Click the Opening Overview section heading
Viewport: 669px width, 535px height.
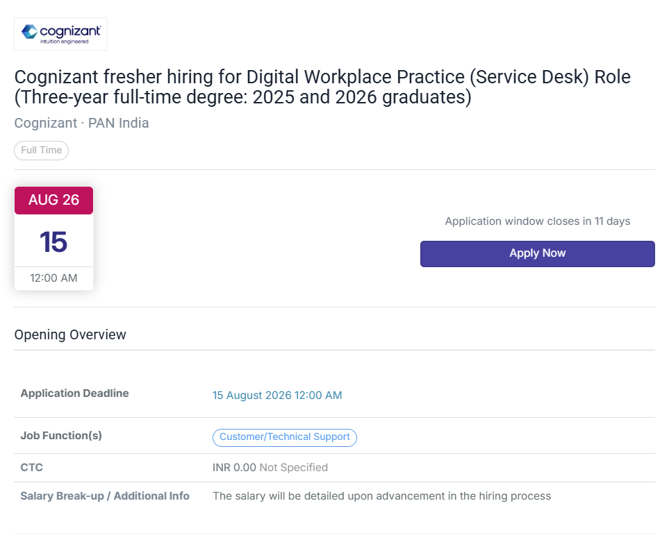click(x=70, y=334)
